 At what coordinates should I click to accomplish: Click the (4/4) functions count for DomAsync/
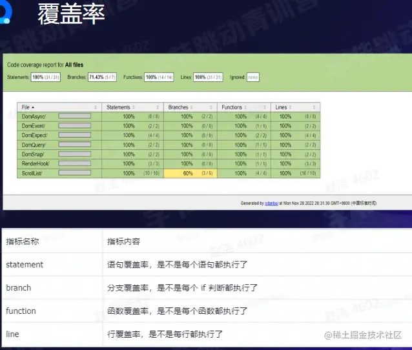[261, 117]
